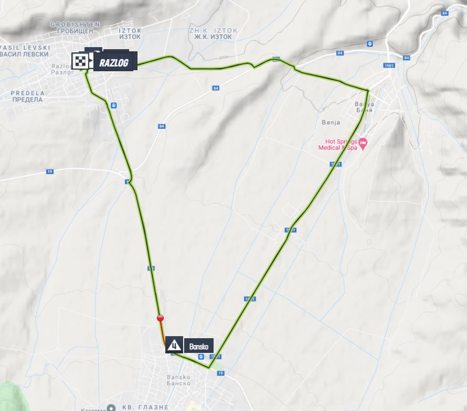Click the train station icon on the road north of Banya
Viewport: 467px width, 411px height.
point(369,45)
